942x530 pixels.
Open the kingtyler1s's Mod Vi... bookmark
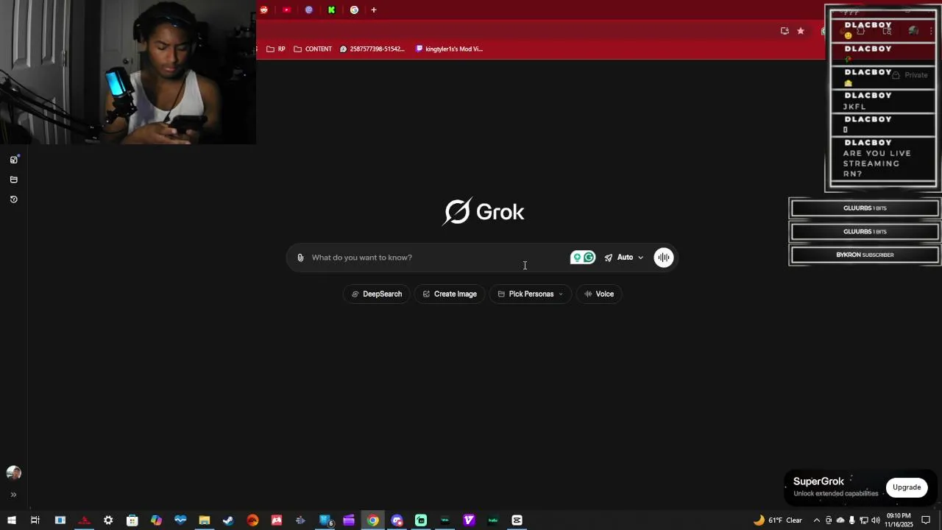449,49
